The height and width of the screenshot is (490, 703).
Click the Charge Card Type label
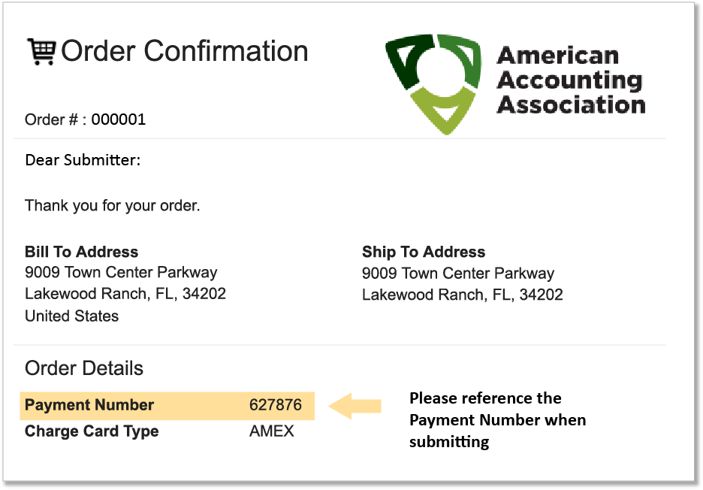(92, 431)
